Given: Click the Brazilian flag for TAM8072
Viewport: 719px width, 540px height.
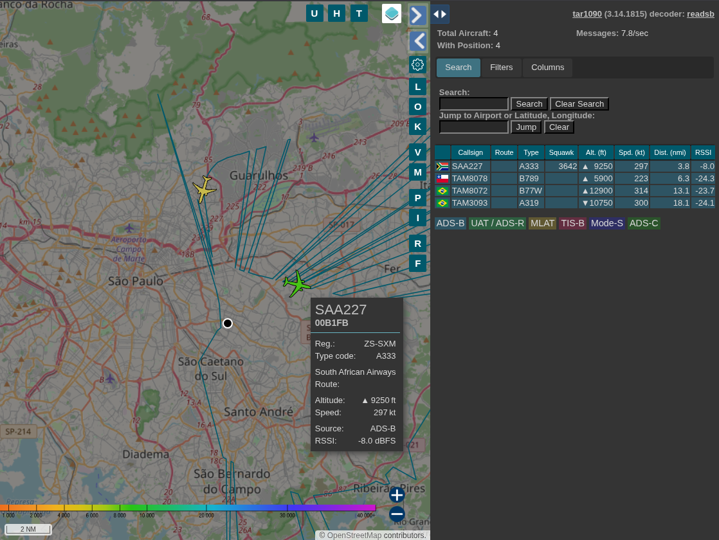Looking at the screenshot, I should [x=442, y=191].
